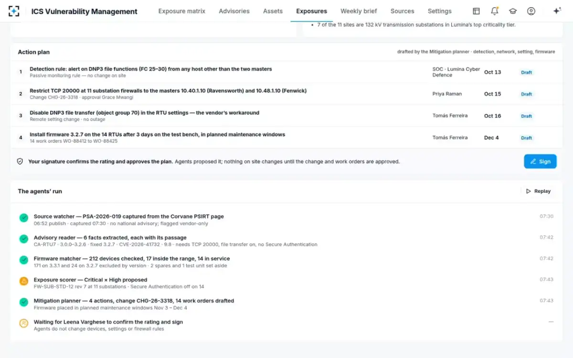Screen dimensions: 573x358
Task: Click the Oct 15 due date
Action: point(492,94)
